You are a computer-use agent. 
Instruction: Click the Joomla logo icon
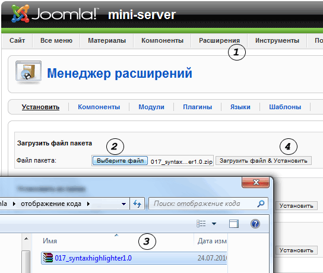tap(20, 14)
